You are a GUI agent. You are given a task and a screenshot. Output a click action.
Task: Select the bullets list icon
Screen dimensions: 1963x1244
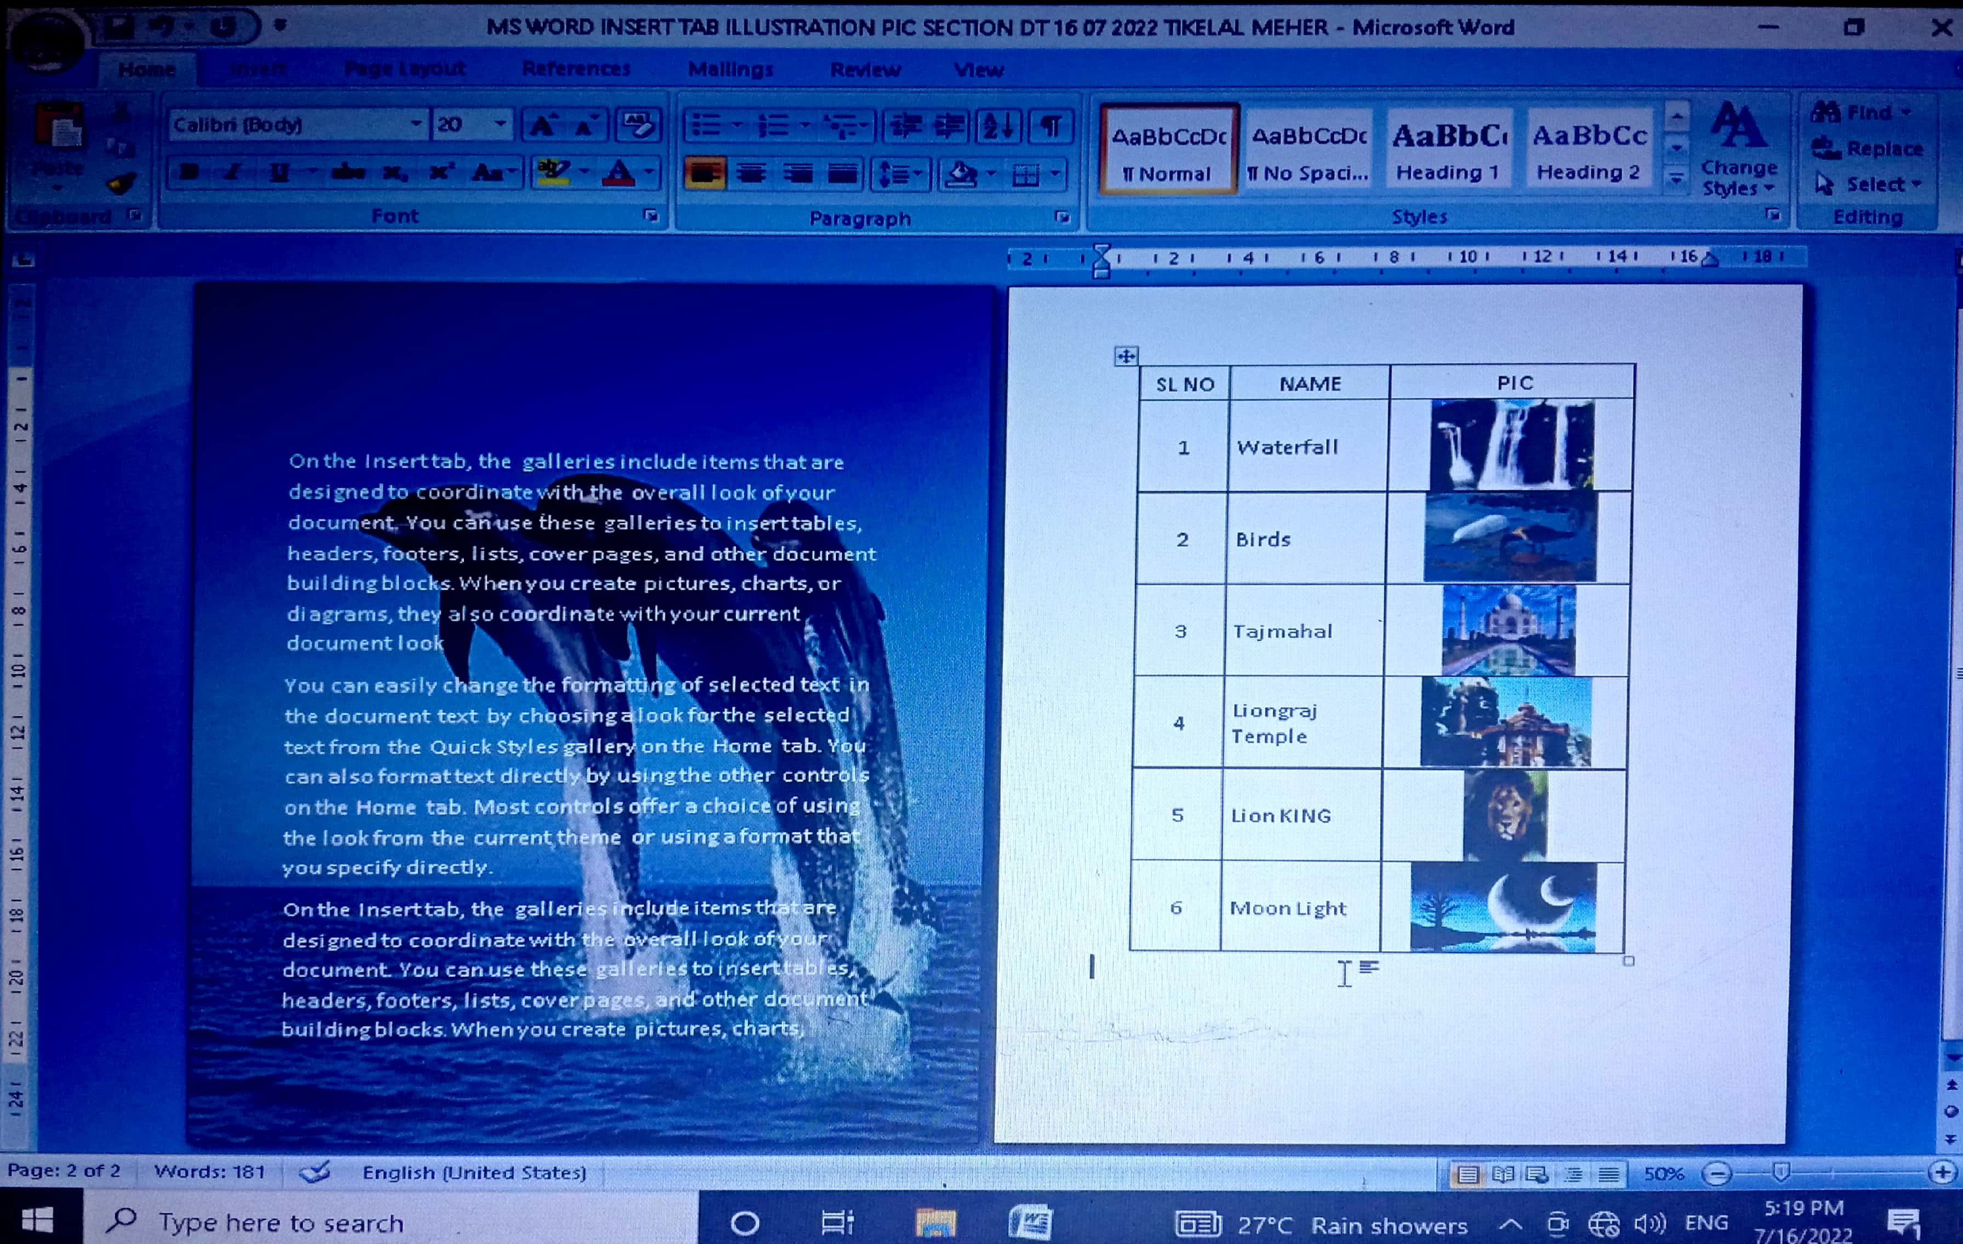706,126
